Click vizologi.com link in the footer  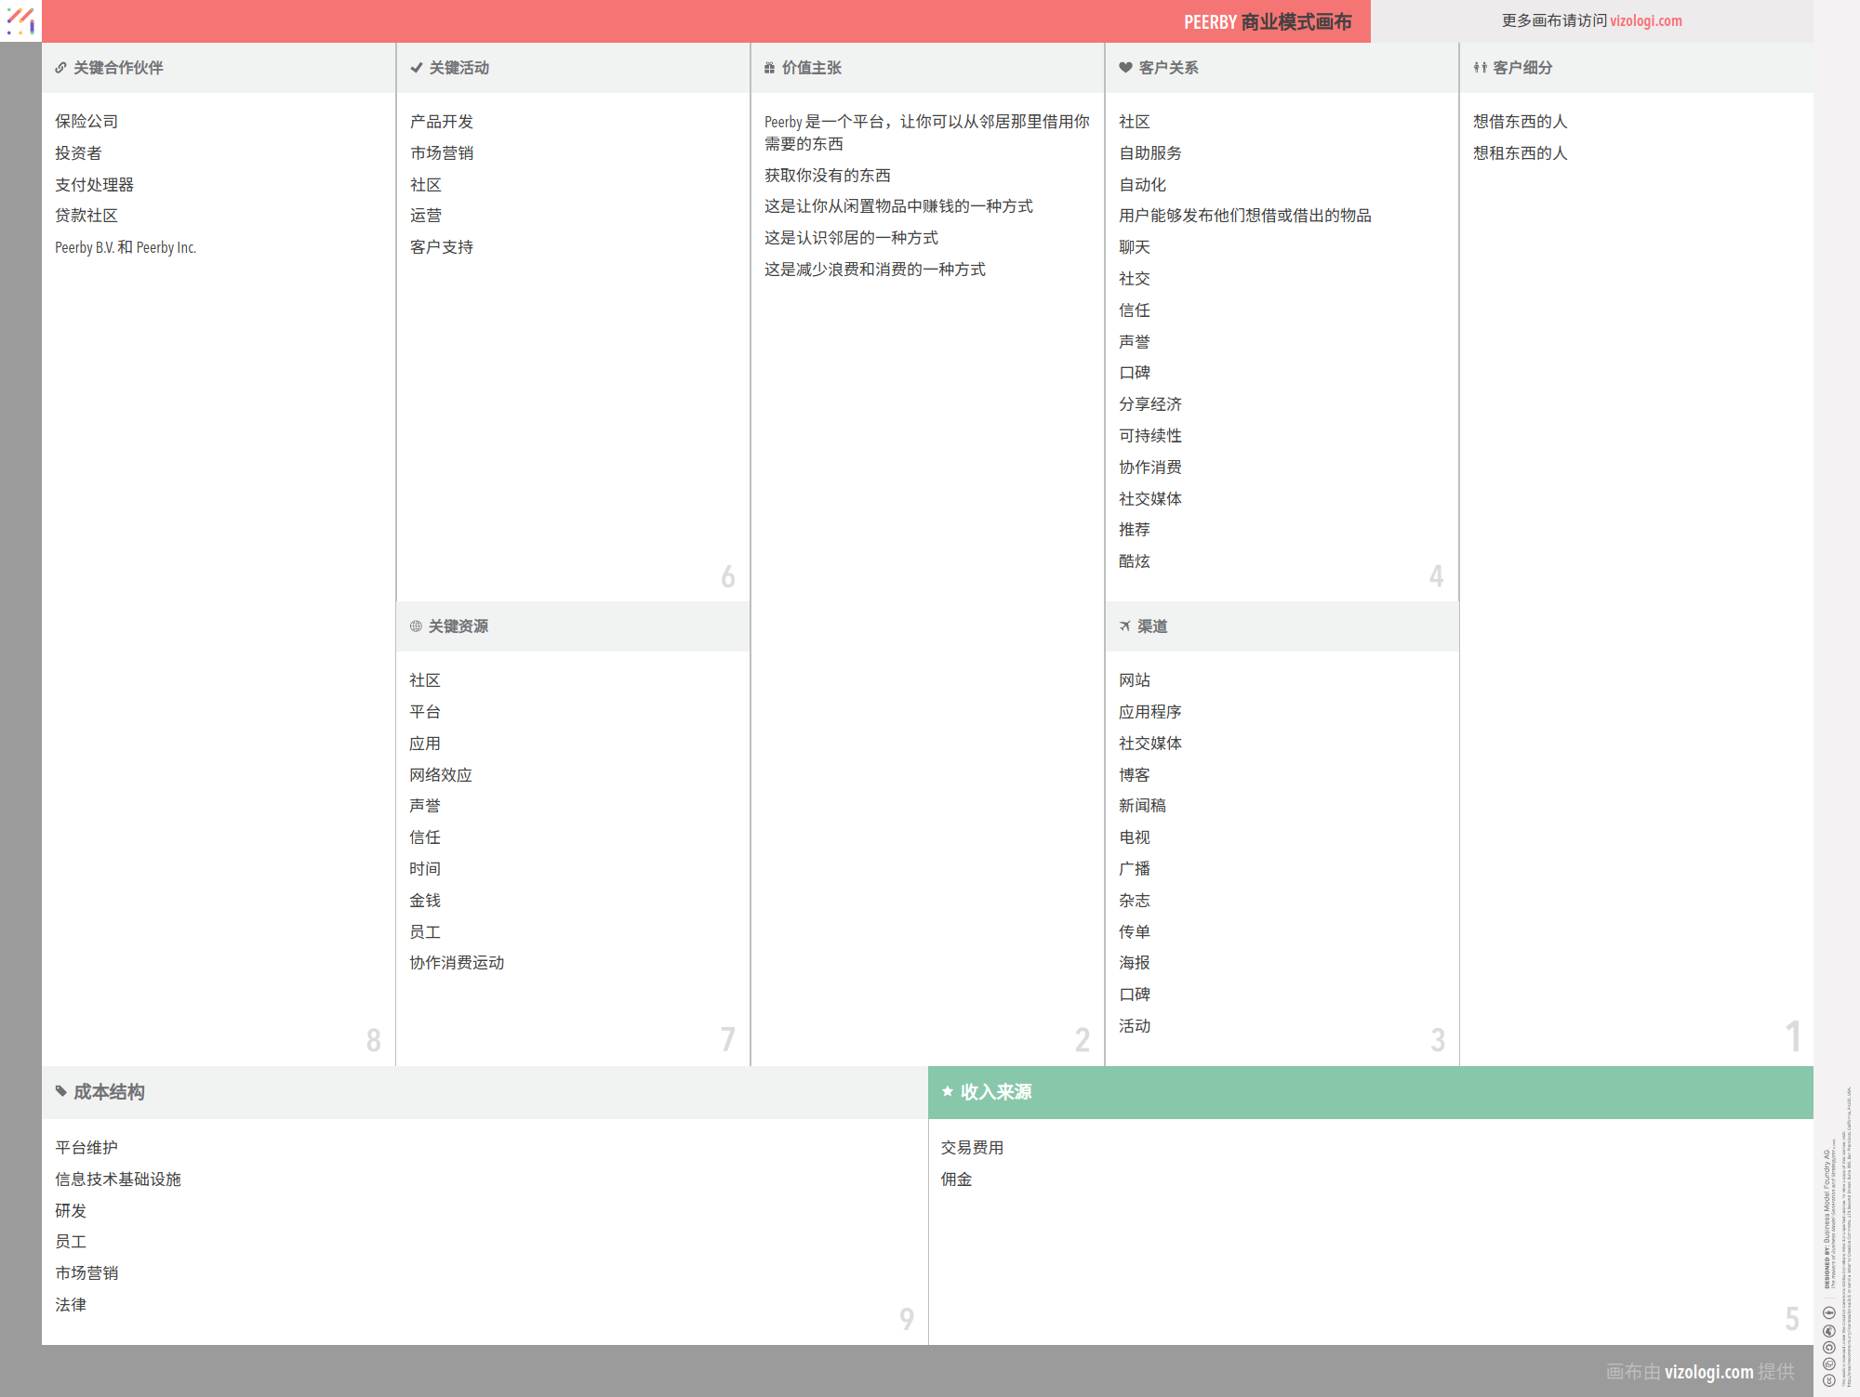(1707, 1372)
